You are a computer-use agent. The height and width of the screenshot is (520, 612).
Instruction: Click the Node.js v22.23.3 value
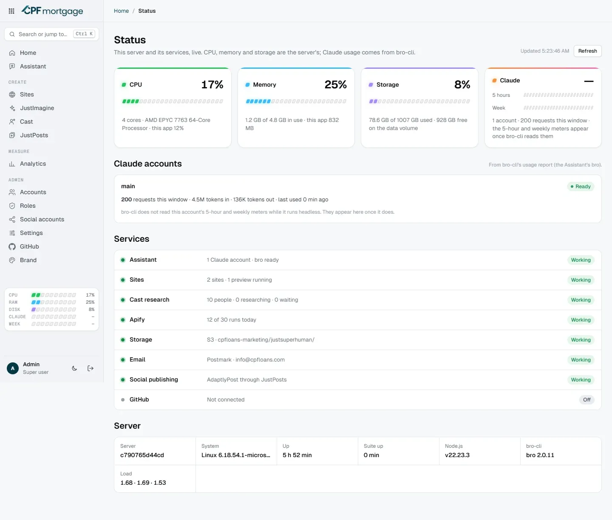(x=457, y=455)
